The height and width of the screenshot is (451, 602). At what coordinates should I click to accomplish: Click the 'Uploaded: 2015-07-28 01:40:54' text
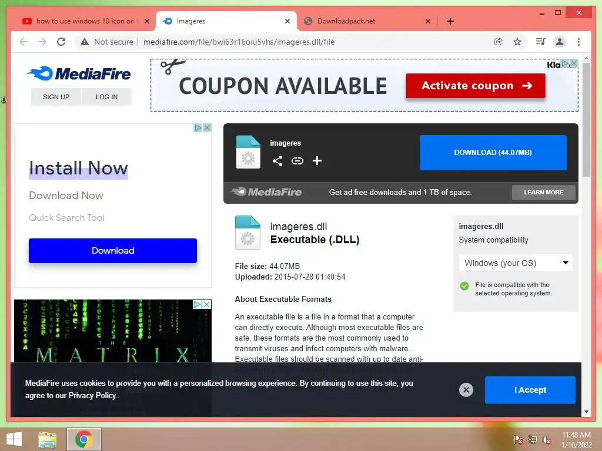coord(290,277)
